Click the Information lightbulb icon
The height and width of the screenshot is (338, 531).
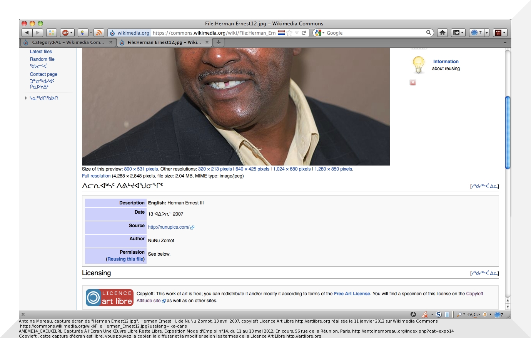[418, 64]
